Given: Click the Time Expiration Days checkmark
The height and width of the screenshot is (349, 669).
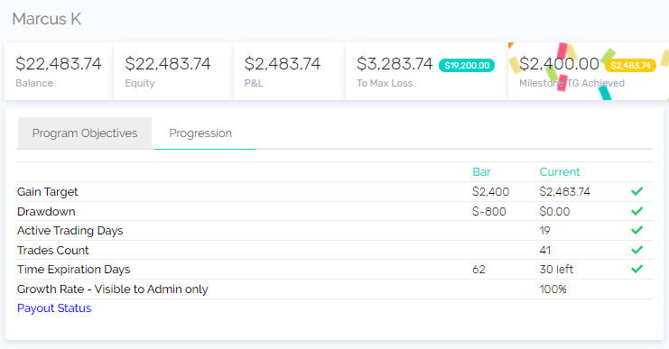Looking at the screenshot, I should click(636, 269).
